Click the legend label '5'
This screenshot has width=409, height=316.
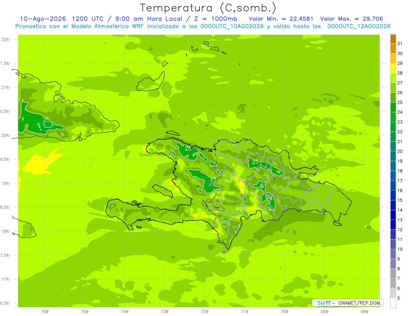pos(399,298)
